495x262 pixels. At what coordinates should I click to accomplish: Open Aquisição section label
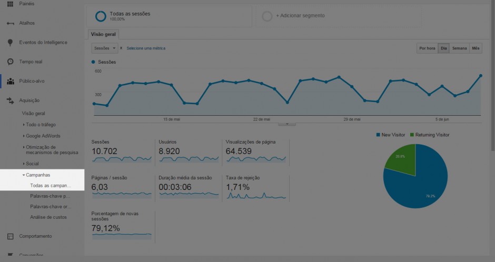(29, 100)
